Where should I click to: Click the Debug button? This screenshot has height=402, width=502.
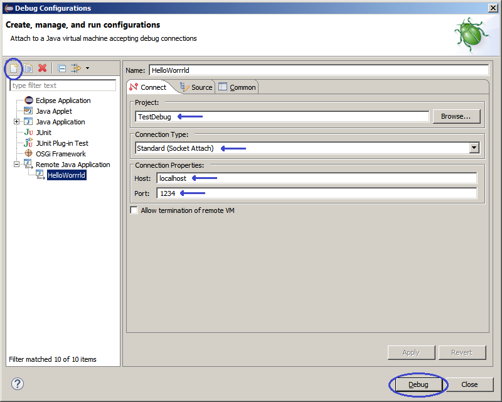click(x=419, y=384)
